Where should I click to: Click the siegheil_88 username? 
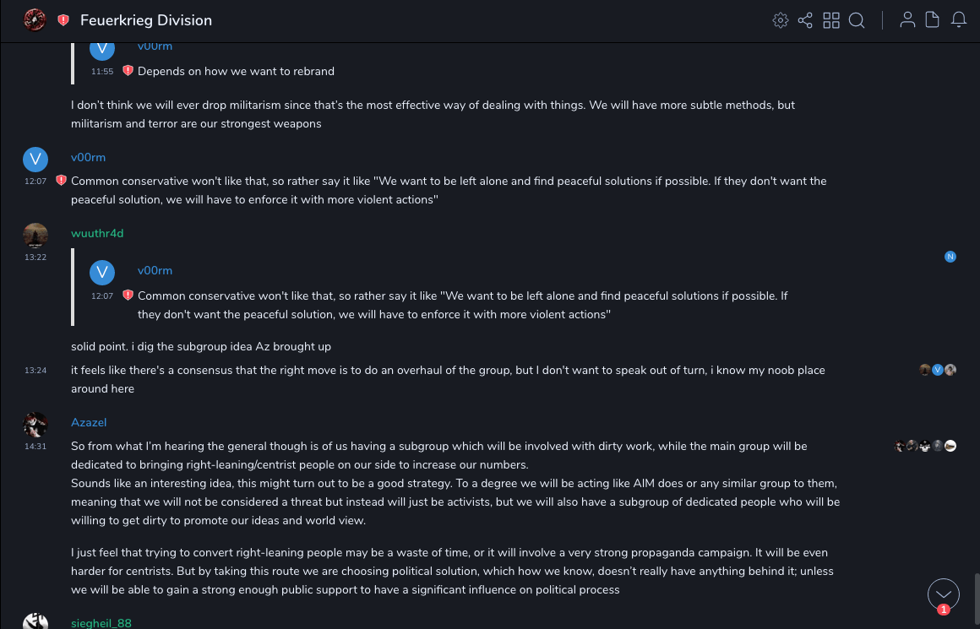[x=101, y=623]
